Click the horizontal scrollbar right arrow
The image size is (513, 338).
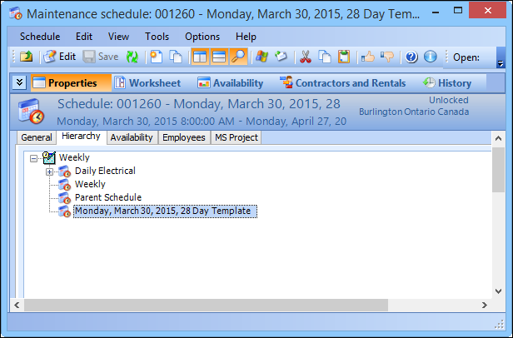[x=485, y=305]
